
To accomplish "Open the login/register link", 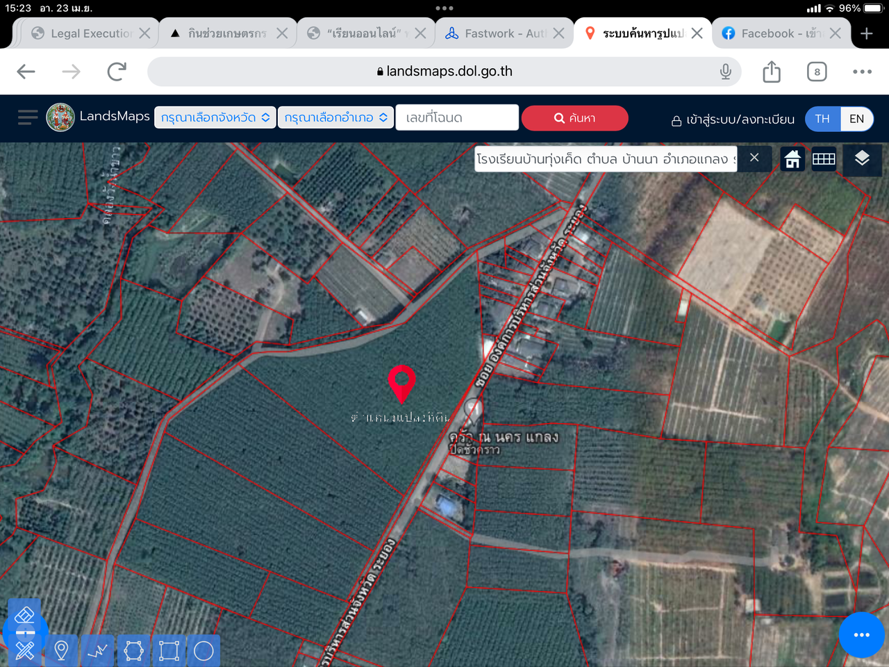I will coord(733,120).
